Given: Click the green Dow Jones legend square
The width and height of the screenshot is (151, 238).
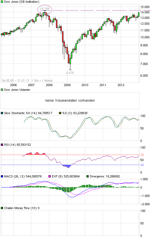Looking at the screenshot, I should pos(2,2).
